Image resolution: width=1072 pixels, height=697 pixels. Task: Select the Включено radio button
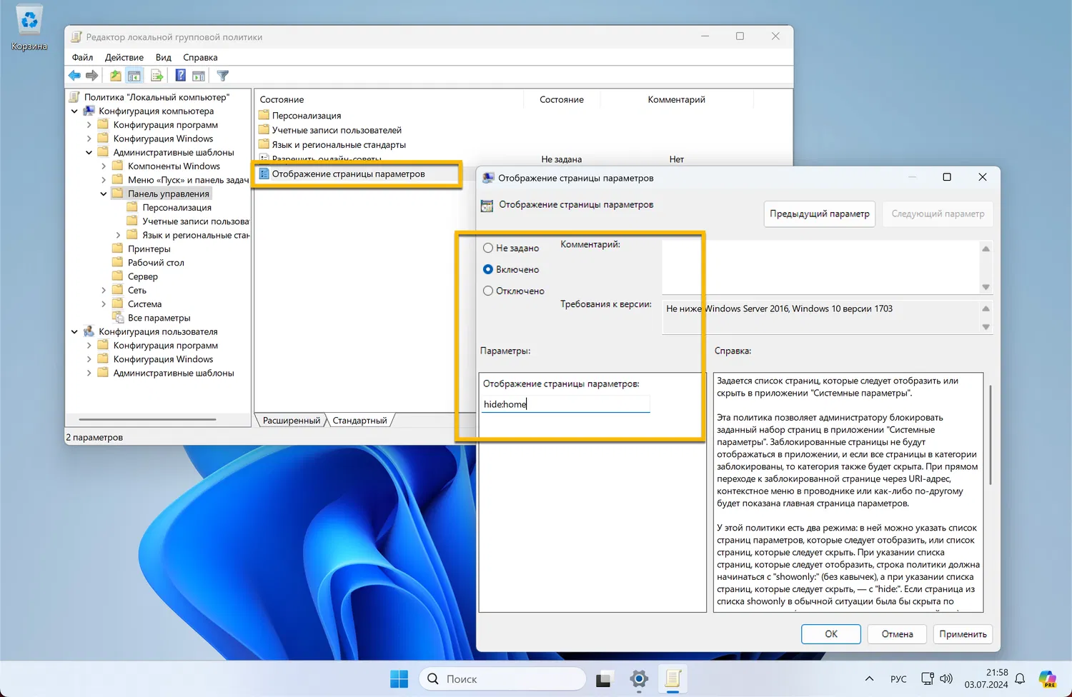(x=488, y=269)
